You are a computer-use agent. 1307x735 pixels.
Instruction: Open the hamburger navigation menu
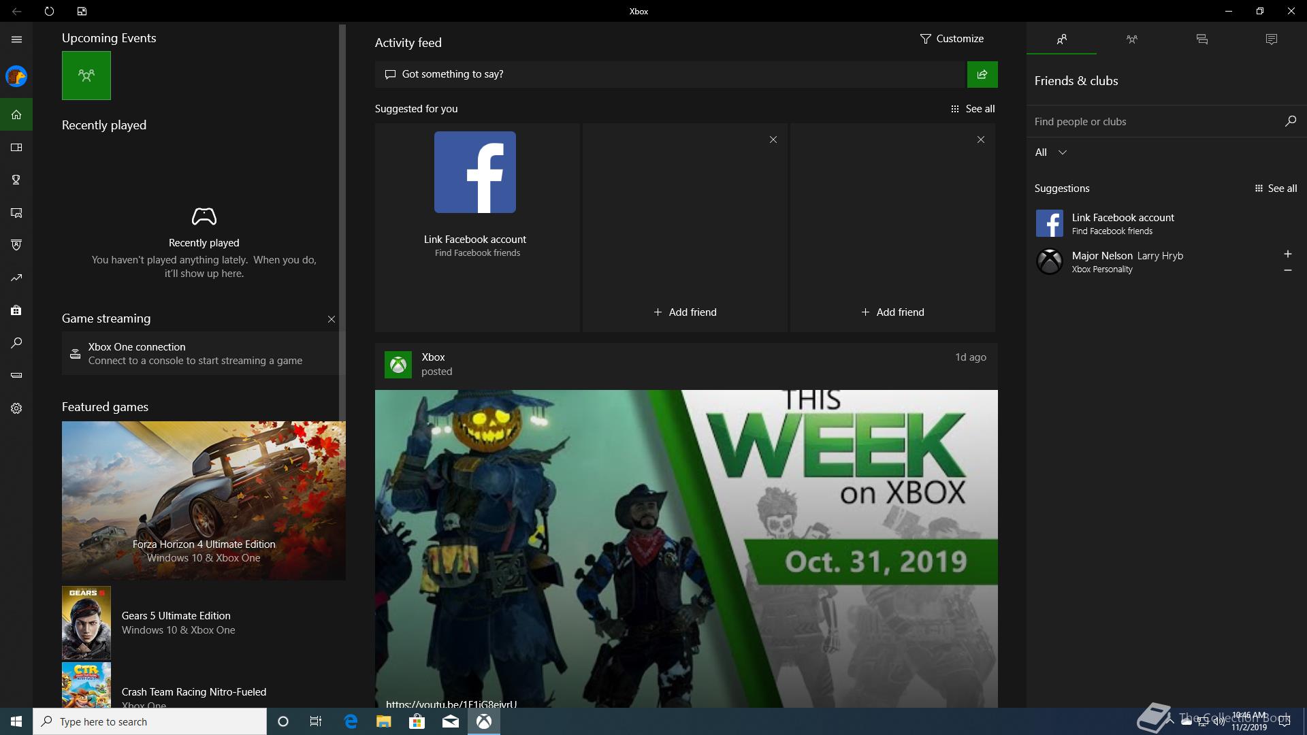pos(16,39)
